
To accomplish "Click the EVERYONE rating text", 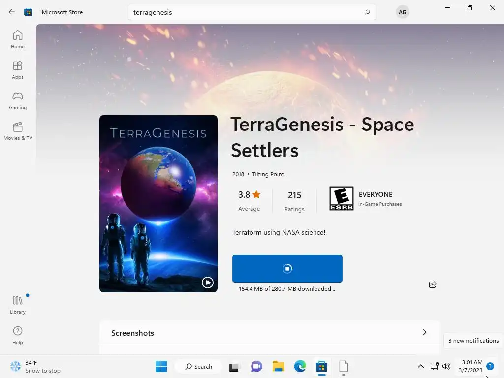I will click(376, 194).
